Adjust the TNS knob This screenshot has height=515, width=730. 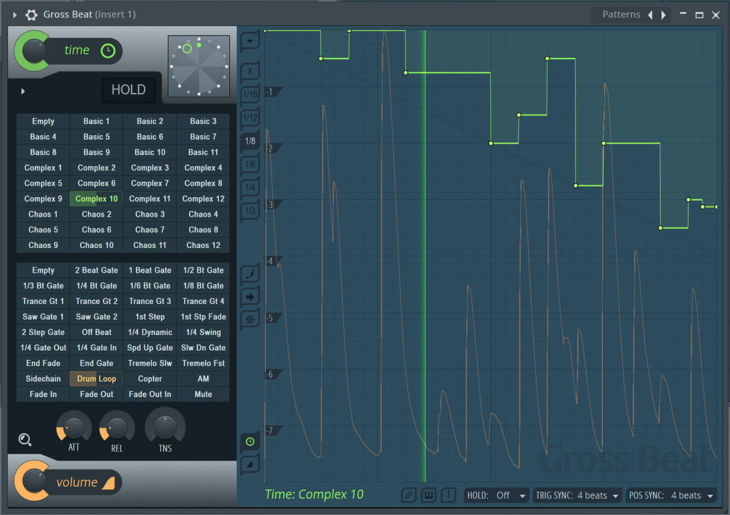165,427
